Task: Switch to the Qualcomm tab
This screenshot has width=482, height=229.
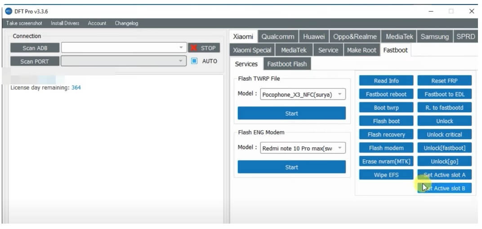Action: pos(278,37)
